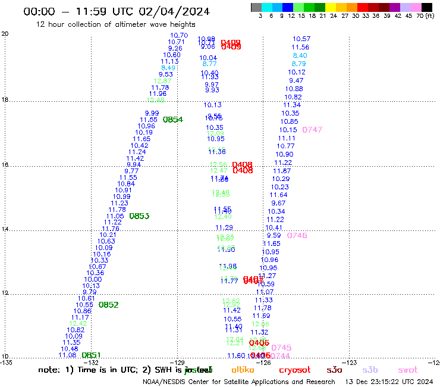
Task: Click the 's3a' satellite legend label
Action: coord(334,370)
